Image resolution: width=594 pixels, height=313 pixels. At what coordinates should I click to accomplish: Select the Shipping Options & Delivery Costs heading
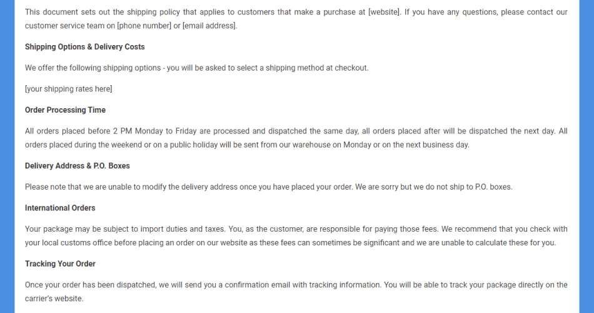(x=84, y=47)
